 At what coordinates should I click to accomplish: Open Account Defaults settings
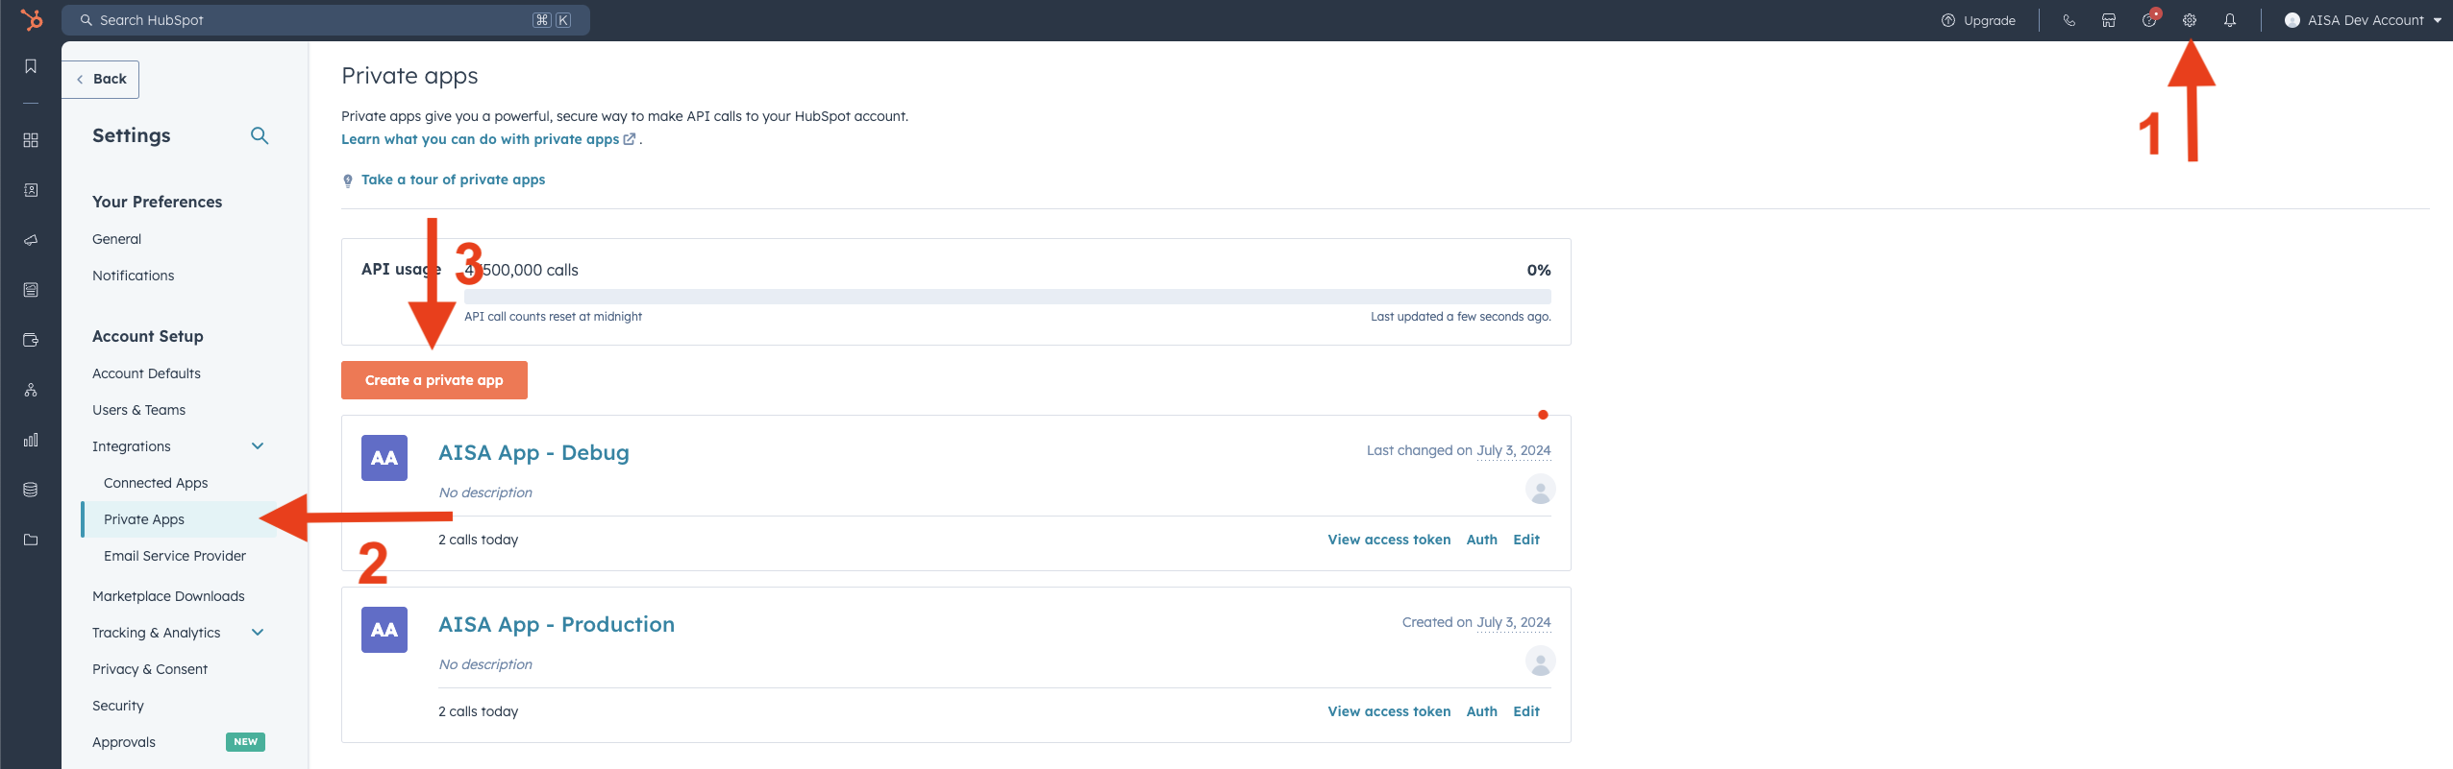click(x=146, y=373)
